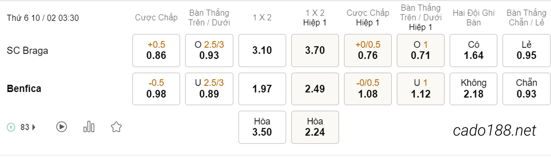Select first-half draw Hòa 2.24
The image size is (551, 164).
[x=315, y=127]
